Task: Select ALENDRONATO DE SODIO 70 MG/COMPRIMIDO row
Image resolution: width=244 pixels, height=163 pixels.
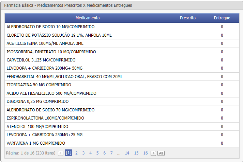Action: coord(122,110)
